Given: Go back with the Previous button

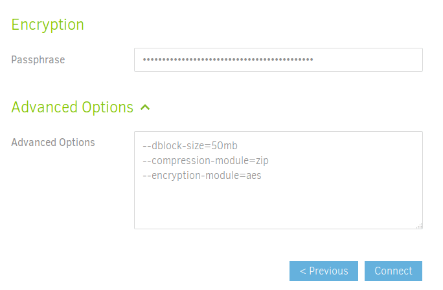Looking at the screenshot, I should tap(324, 271).
